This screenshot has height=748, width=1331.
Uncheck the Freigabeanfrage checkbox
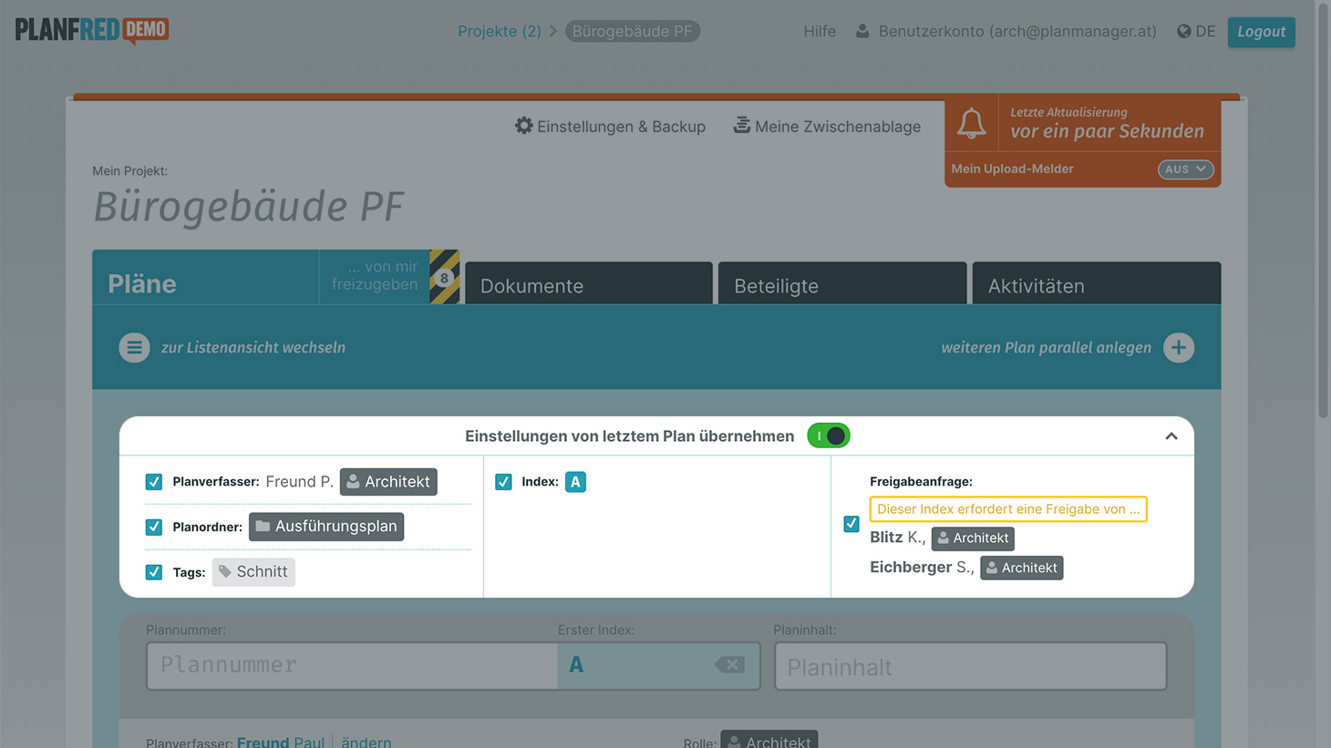851,524
